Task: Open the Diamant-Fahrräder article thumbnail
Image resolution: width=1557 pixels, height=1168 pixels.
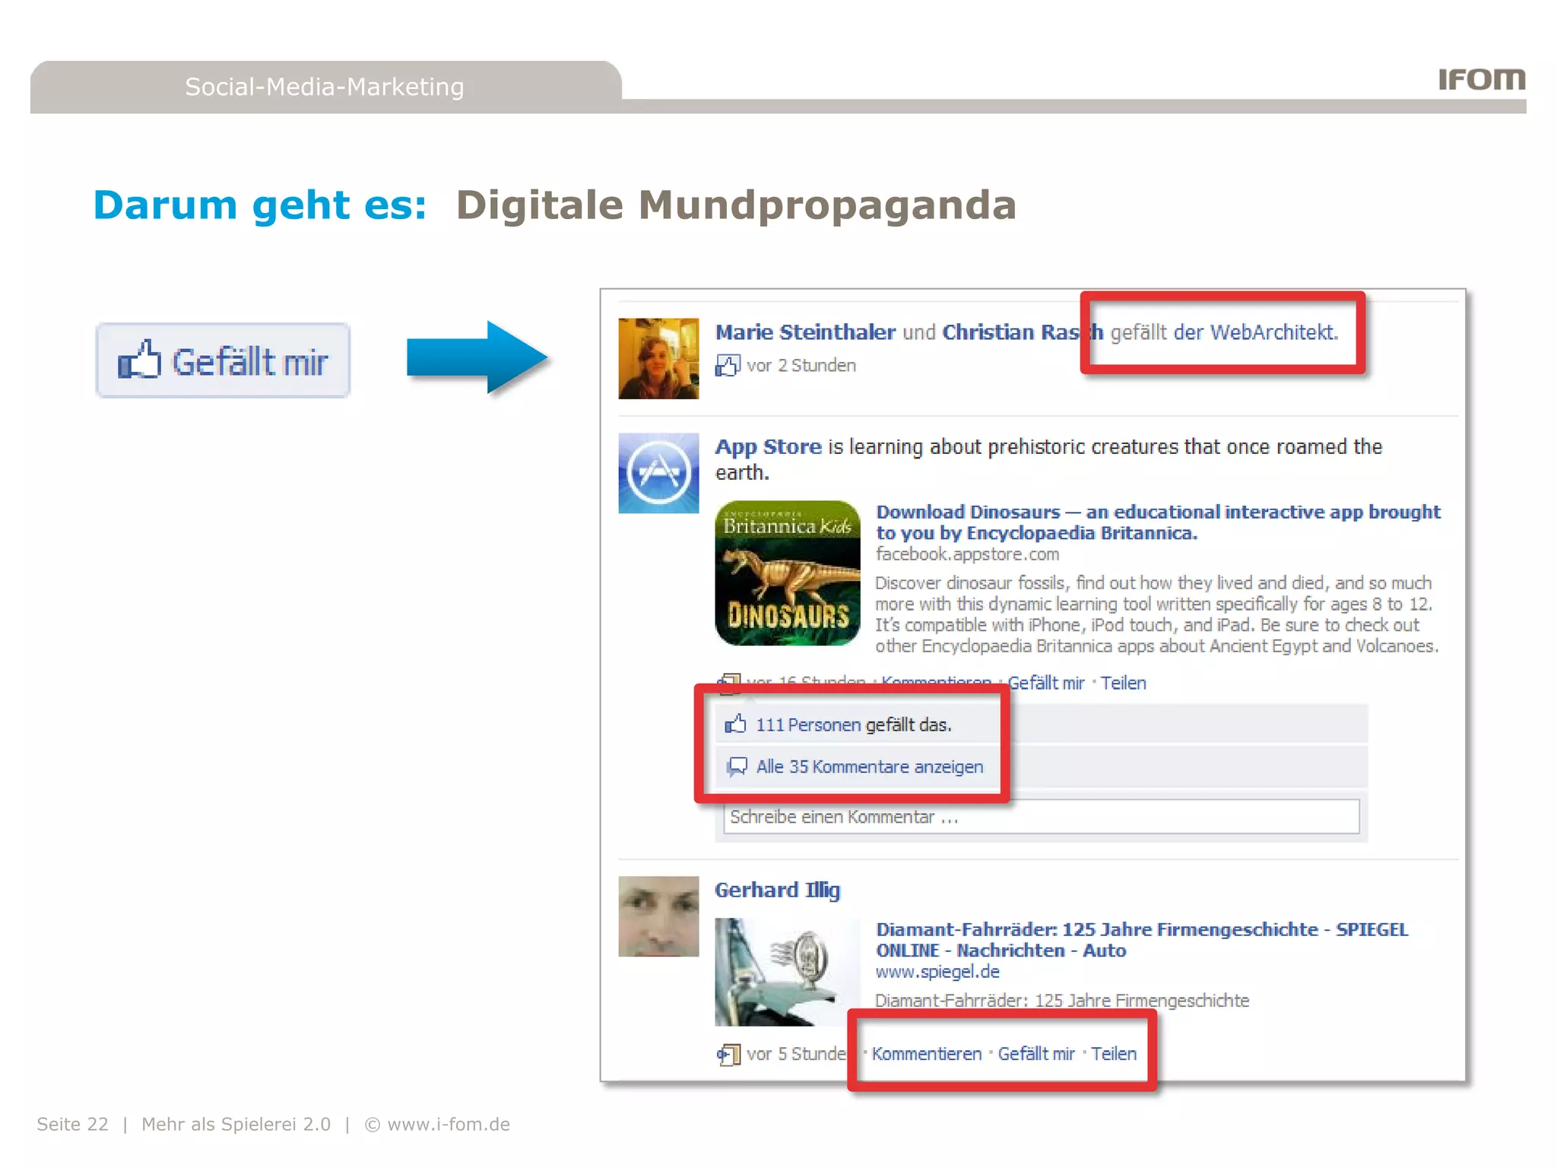Action: (x=787, y=972)
